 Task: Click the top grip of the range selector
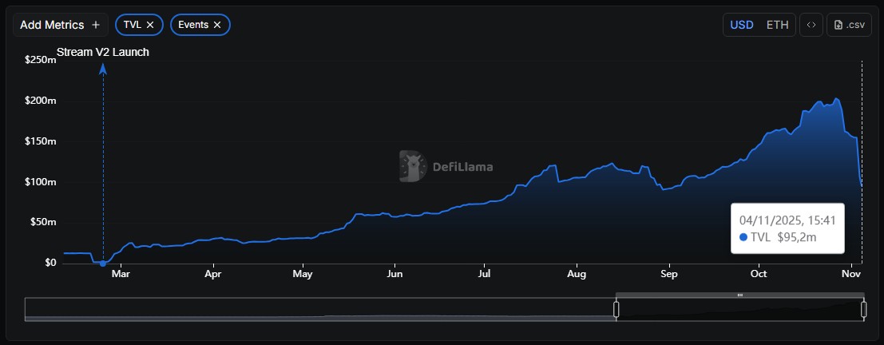click(739, 295)
